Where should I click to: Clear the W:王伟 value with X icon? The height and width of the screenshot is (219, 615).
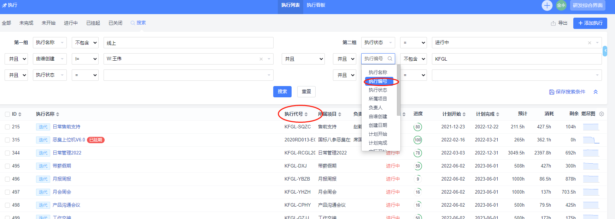tap(261, 59)
